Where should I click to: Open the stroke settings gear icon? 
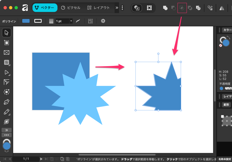point(103,21)
